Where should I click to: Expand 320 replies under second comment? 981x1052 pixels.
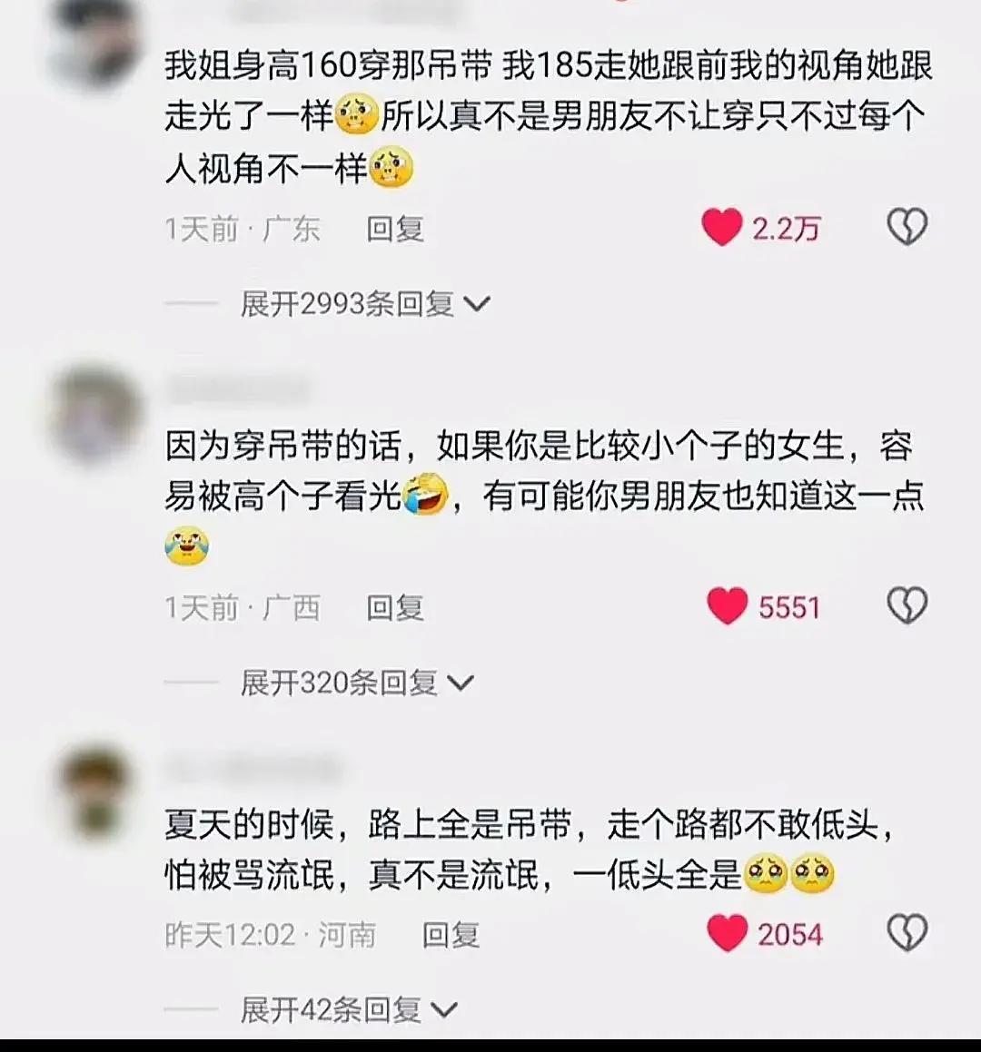tap(357, 683)
